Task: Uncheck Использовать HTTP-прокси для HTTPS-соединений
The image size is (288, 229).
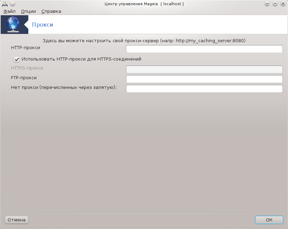Action: [17, 59]
